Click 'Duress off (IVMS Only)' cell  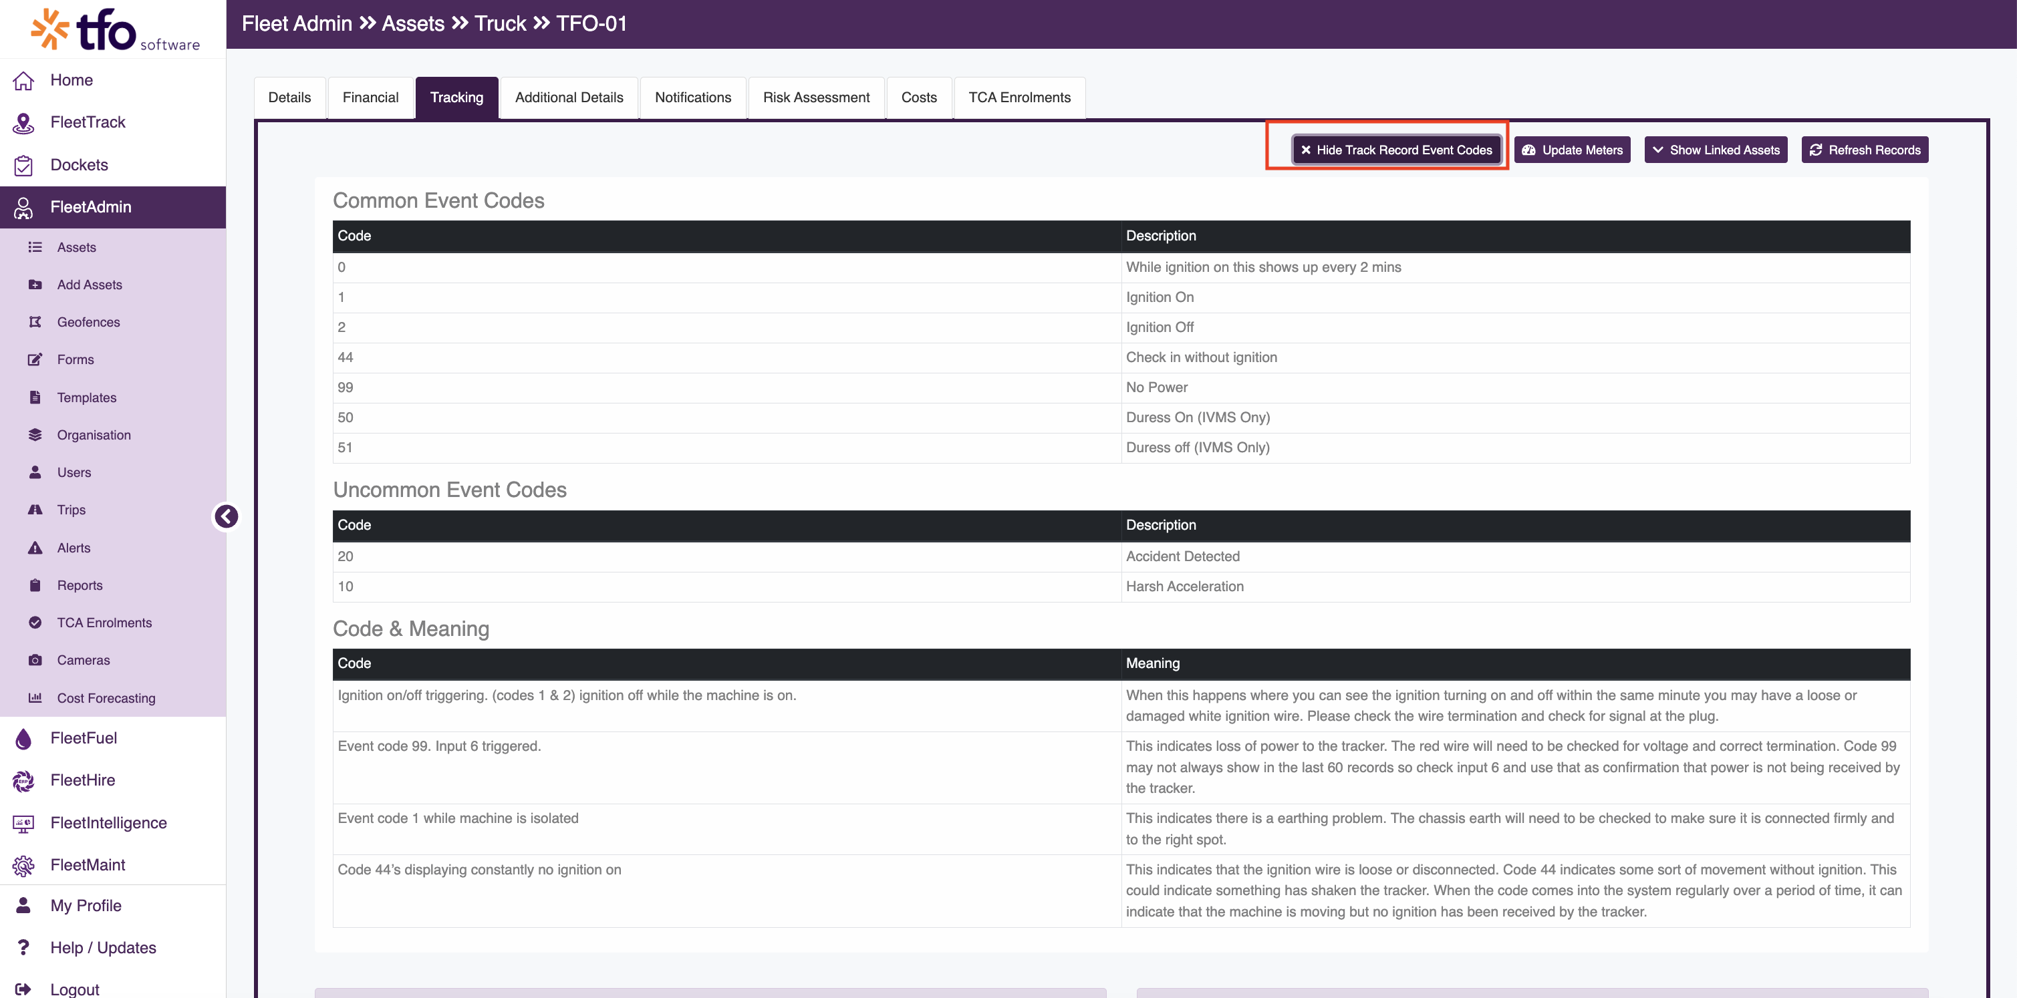tap(1515, 448)
